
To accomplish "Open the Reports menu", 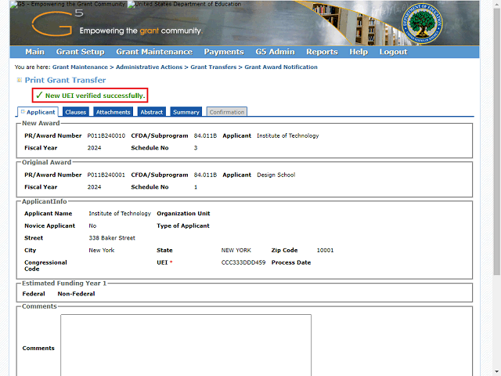I will (x=322, y=52).
